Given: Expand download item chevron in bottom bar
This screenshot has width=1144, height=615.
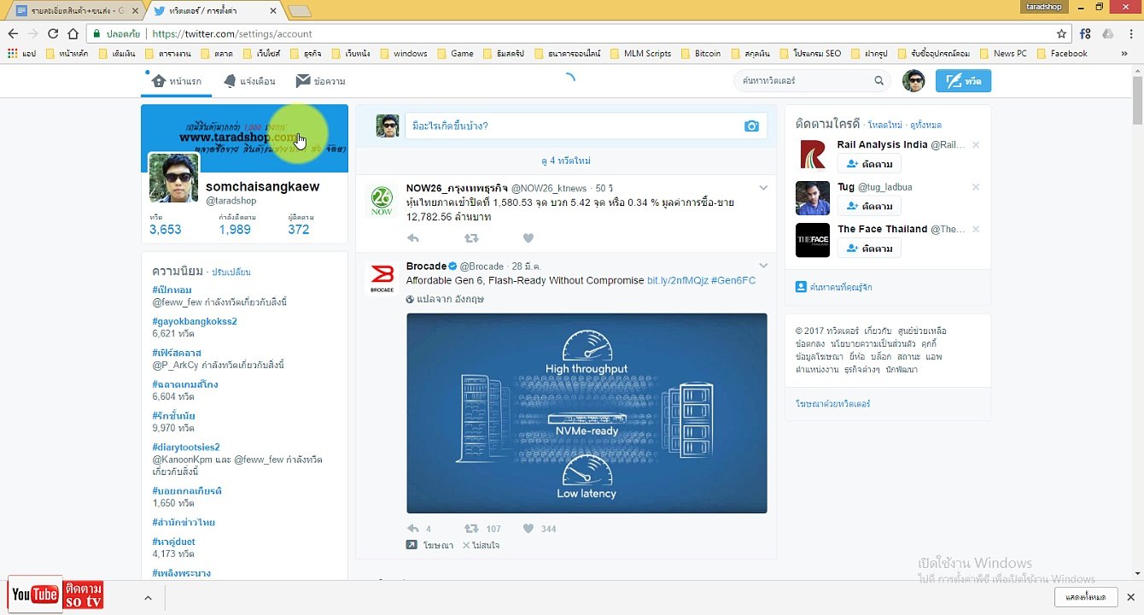Looking at the screenshot, I should click(x=148, y=598).
